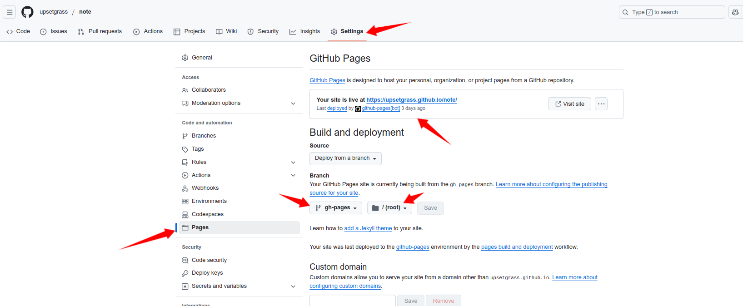Image resolution: width=743 pixels, height=306 pixels.
Task: Click the 'Type / to search' box
Action: (672, 12)
